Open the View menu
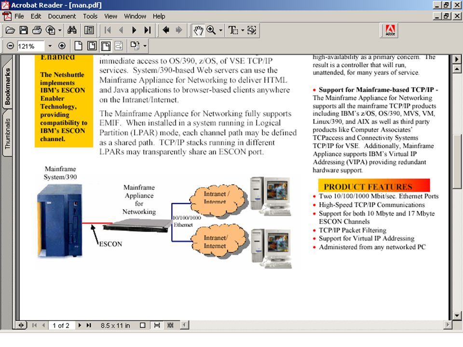 (110, 16)
